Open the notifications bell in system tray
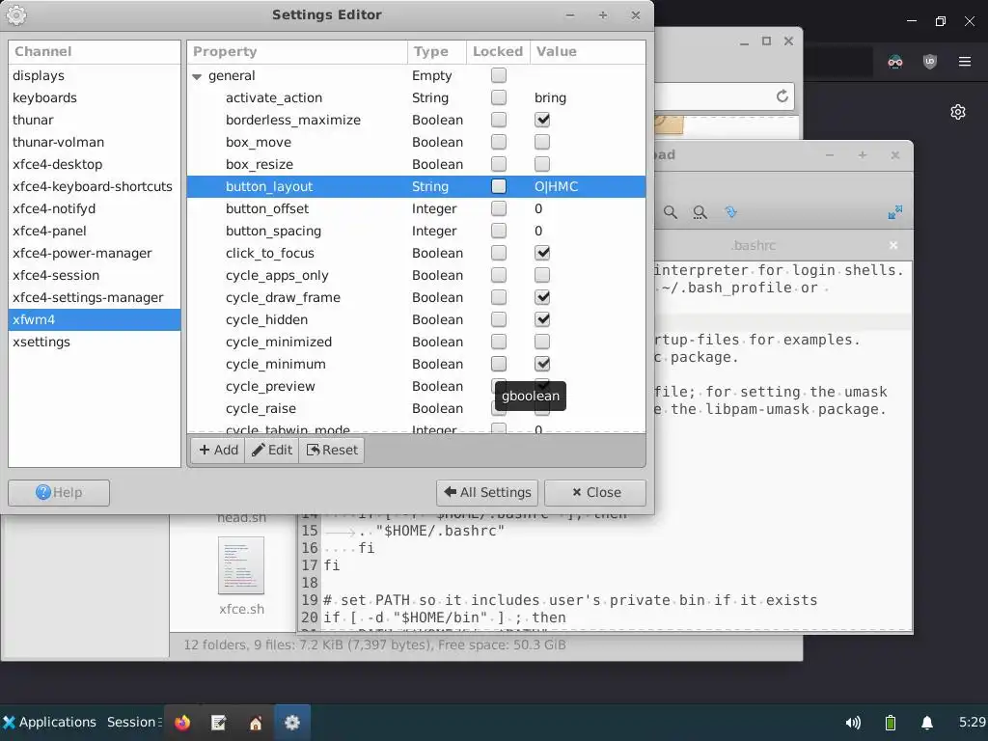The image size is (988, 741). pos(927,723)
